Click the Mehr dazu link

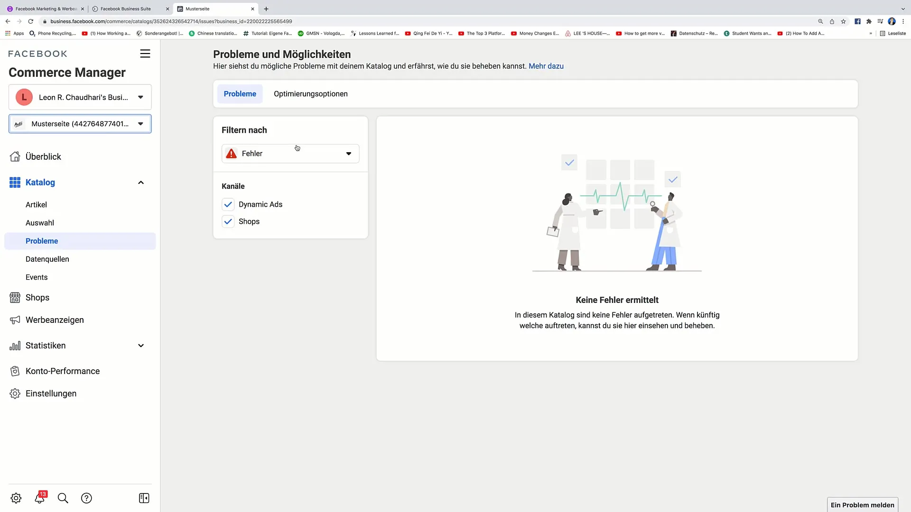pos(546,66)
